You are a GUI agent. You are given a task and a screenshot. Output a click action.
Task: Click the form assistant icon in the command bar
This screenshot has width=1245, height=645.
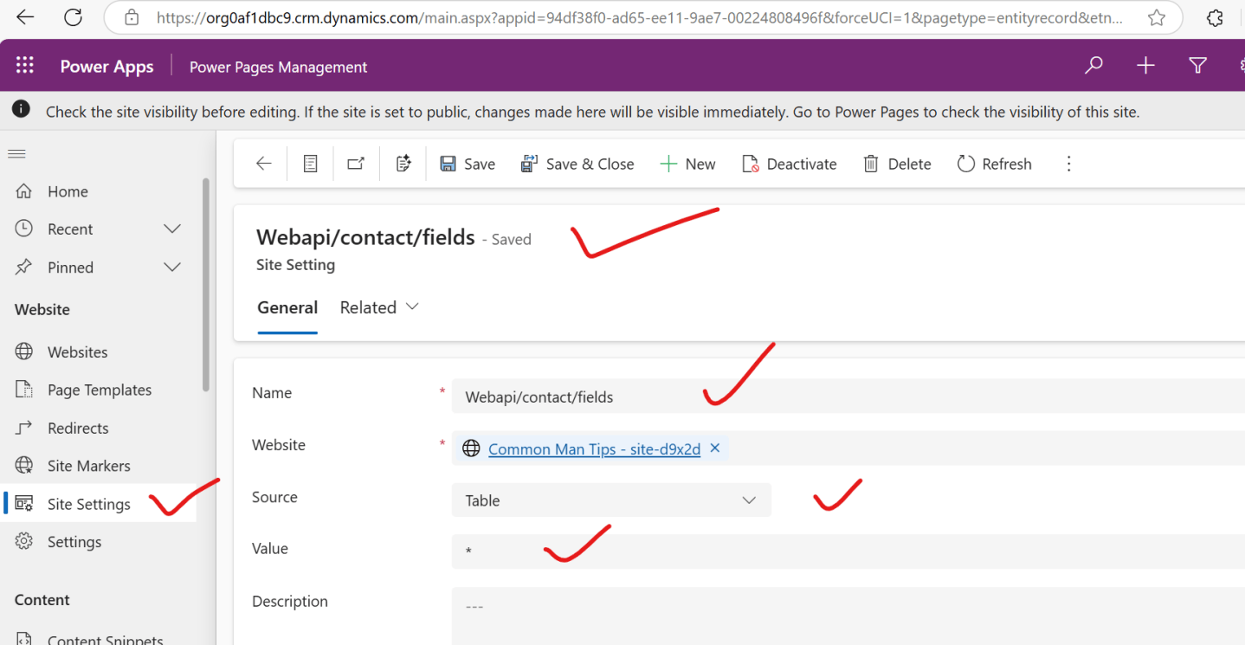click(x=403, y=164)
